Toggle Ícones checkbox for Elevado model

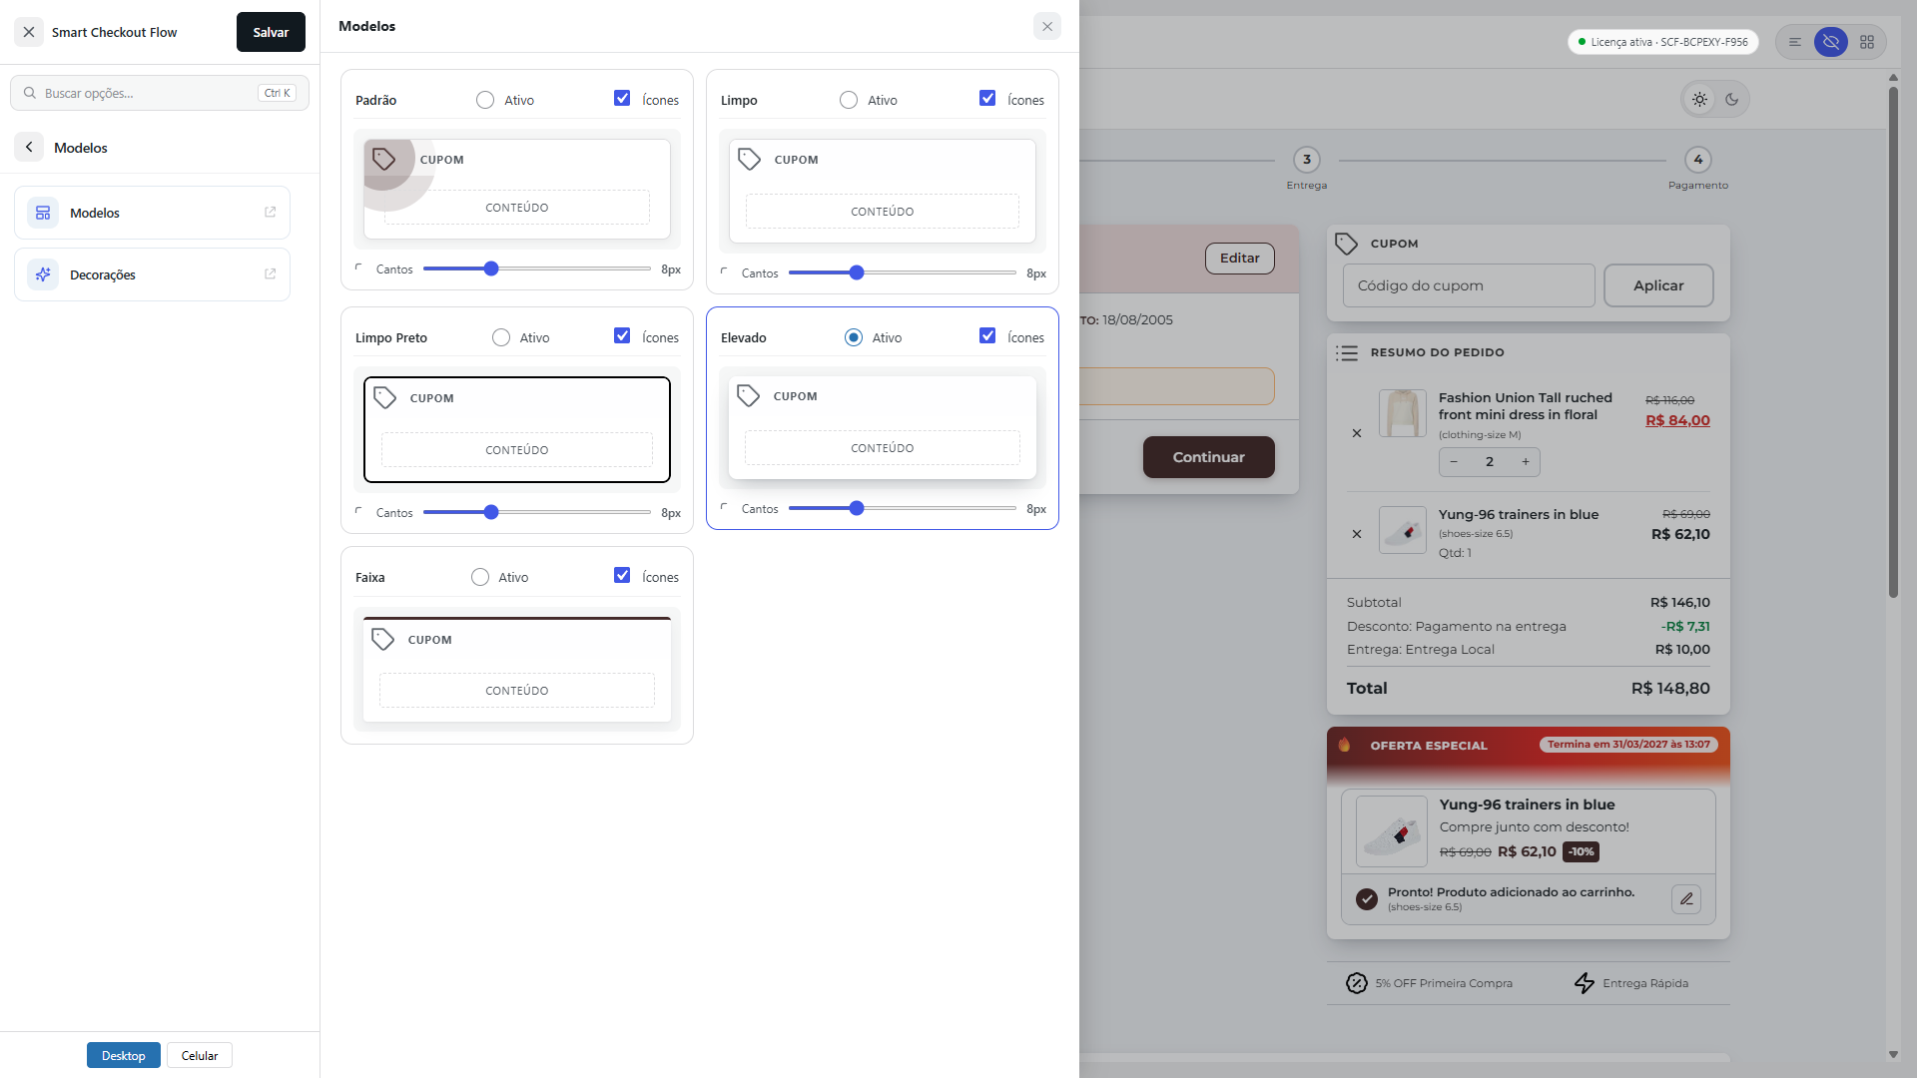click(x=987, y=335)
